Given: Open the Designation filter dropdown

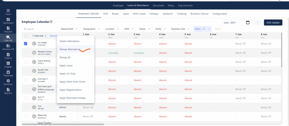Looking at the screenshot, I should click(91, 29).
